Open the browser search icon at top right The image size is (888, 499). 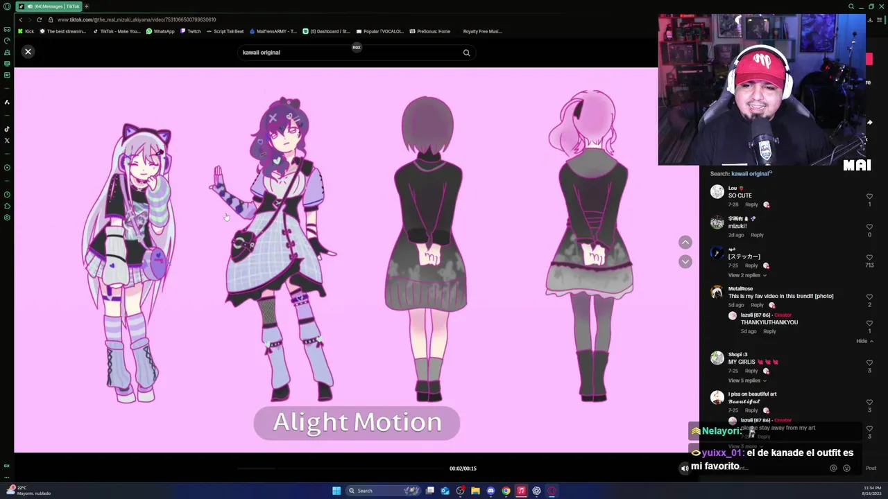(x=851, y=6)
